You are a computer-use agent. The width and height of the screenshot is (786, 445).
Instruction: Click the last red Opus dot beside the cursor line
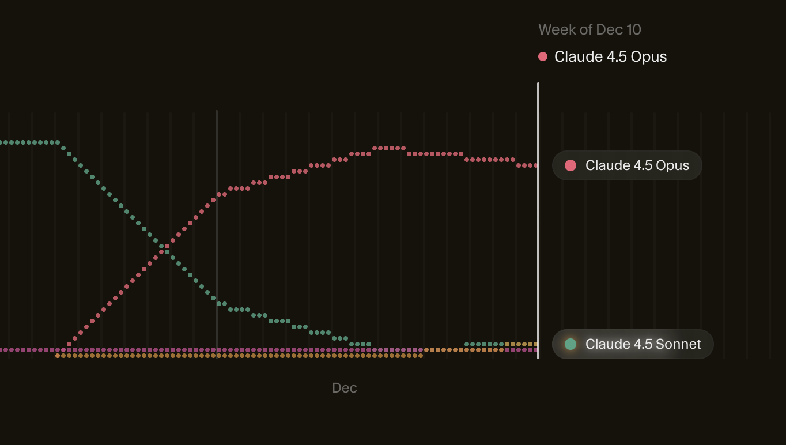[x=535, y=165]
